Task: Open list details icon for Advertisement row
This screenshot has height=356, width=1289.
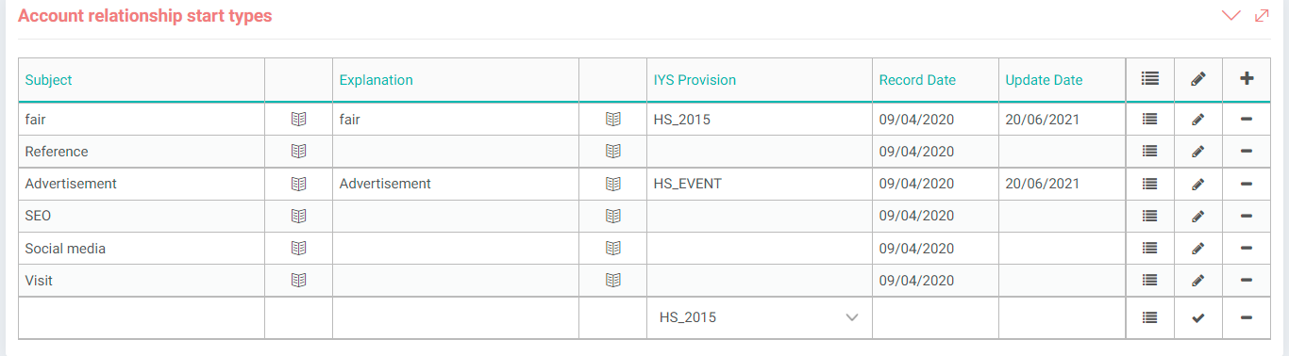Action: [1149, 184]
